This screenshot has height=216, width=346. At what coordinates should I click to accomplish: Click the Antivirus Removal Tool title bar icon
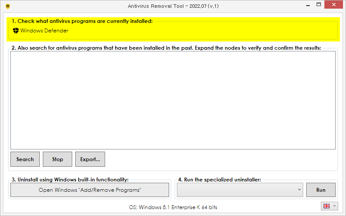(x=8, y=6)
